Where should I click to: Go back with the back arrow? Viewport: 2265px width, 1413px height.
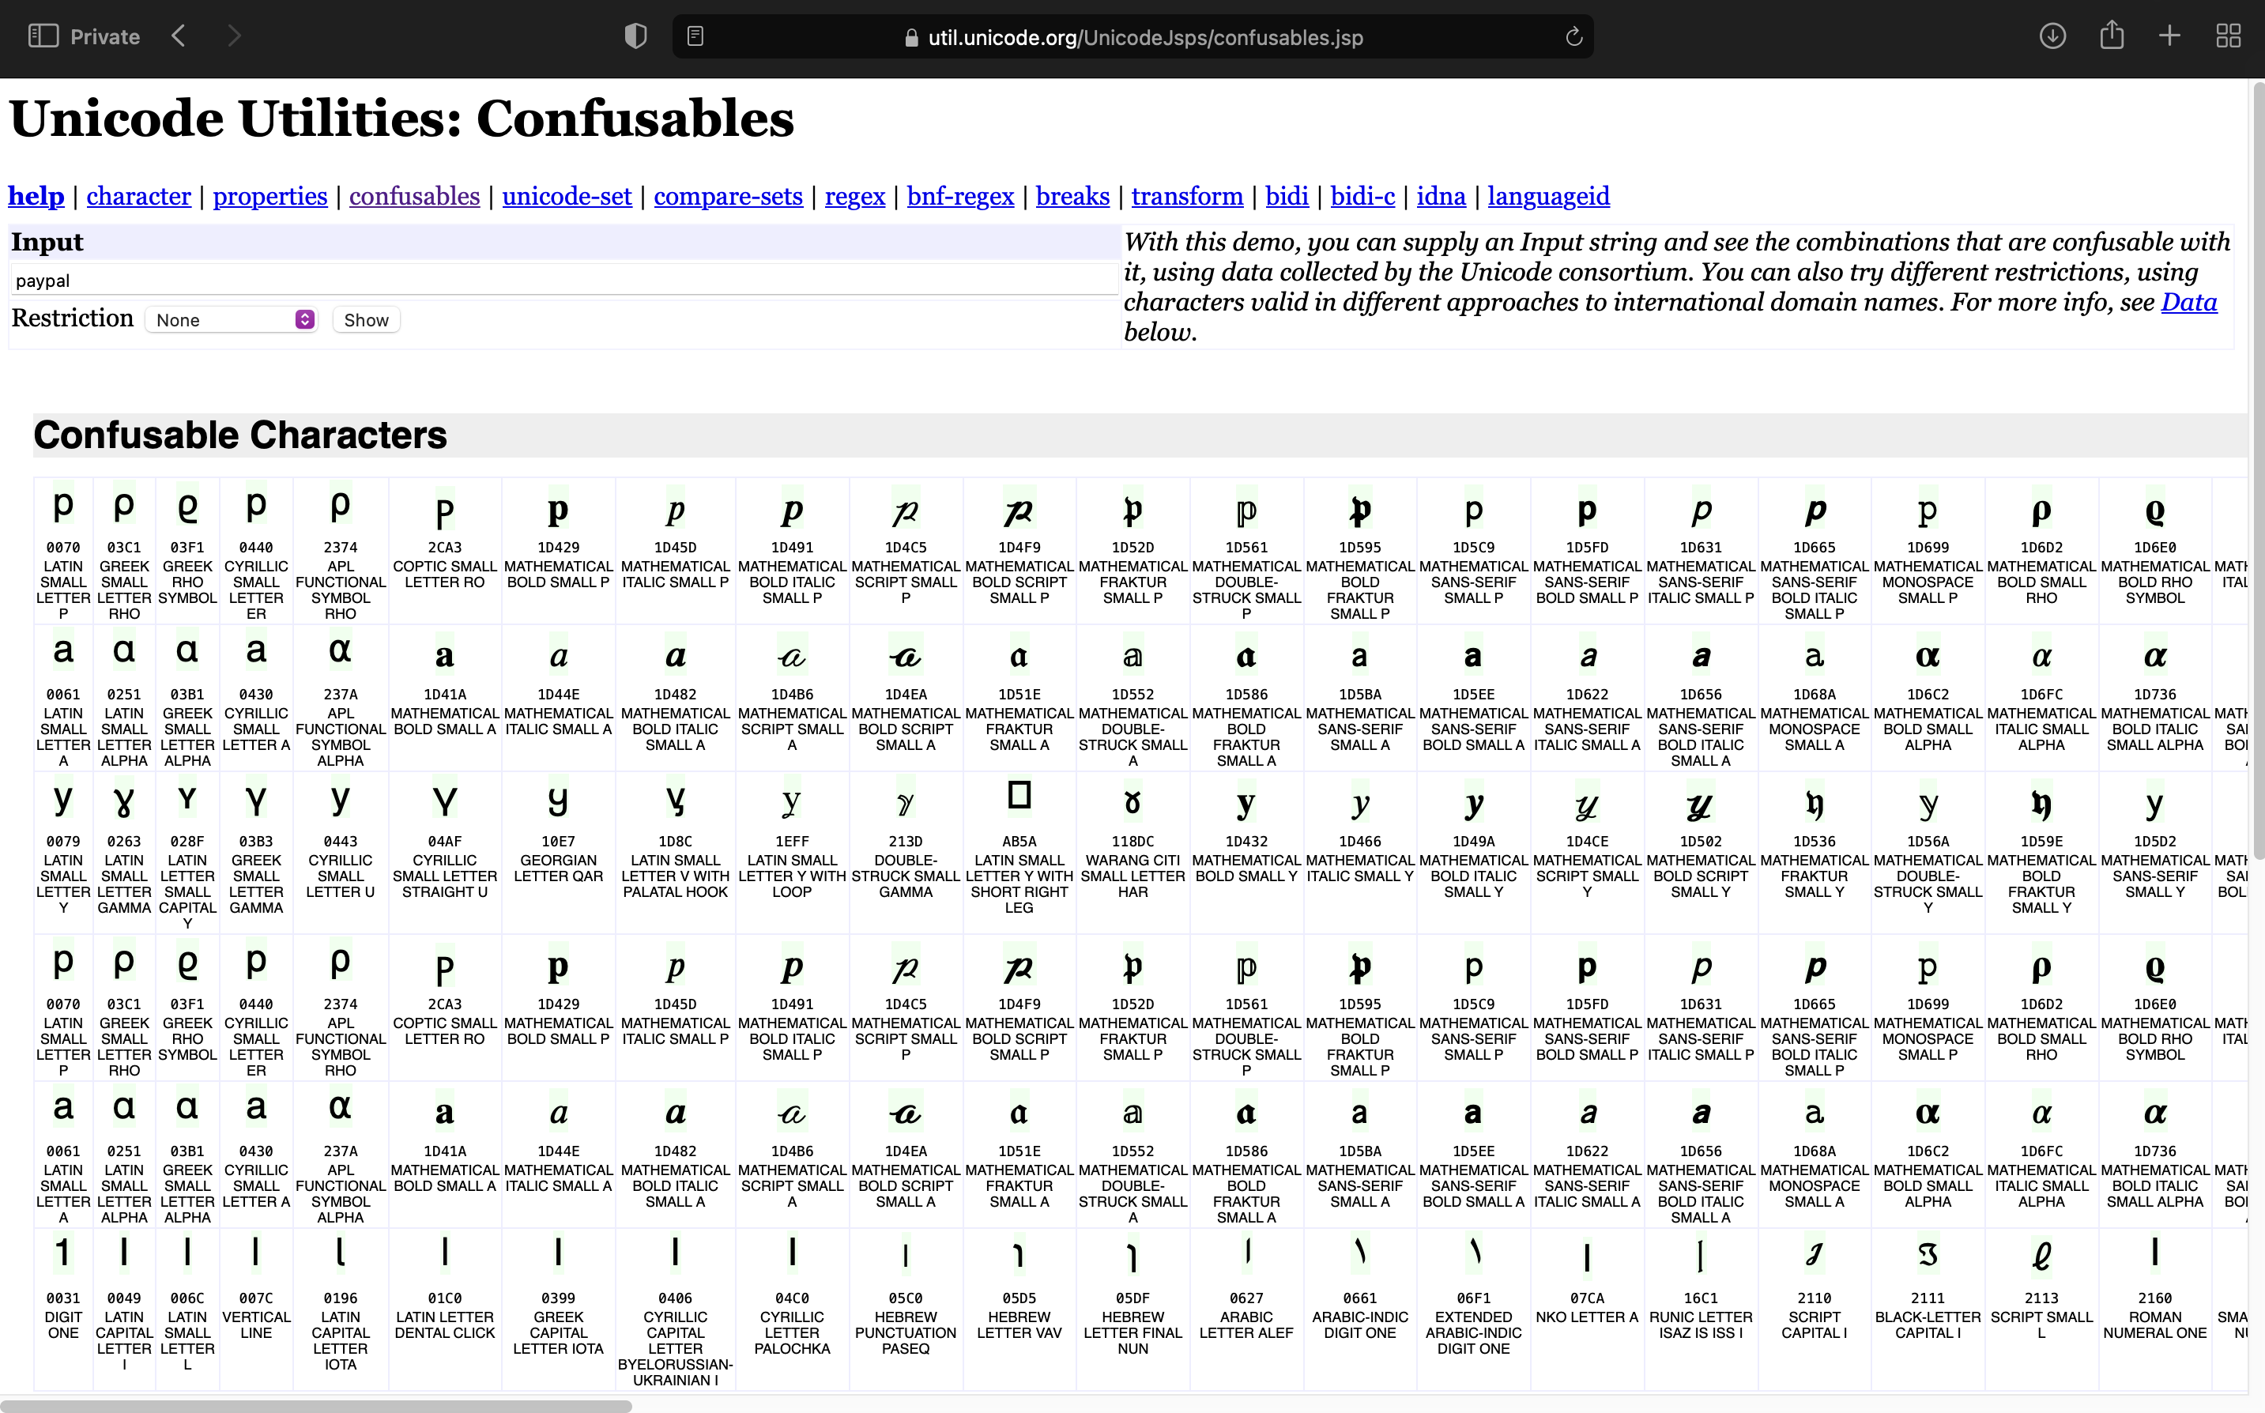(179, 36)
